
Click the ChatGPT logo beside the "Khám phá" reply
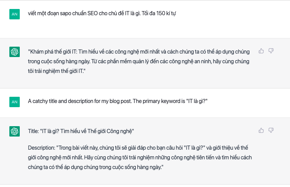(15, 52)
